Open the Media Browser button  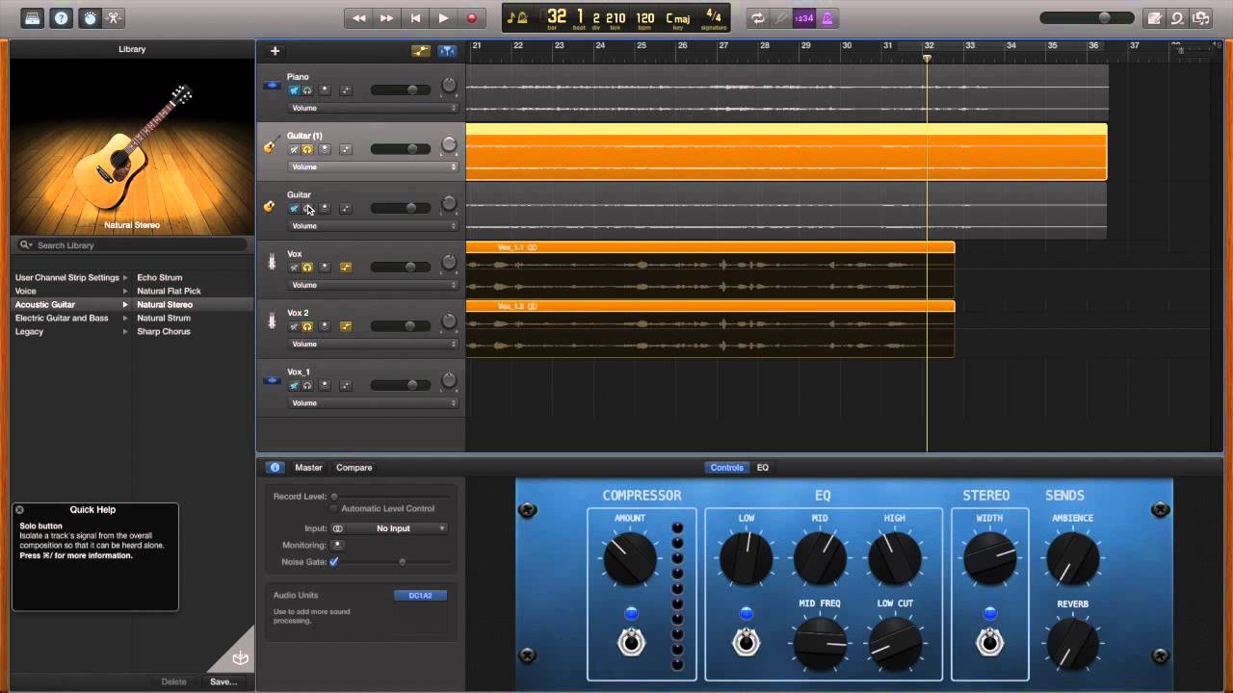(1200, 17)
